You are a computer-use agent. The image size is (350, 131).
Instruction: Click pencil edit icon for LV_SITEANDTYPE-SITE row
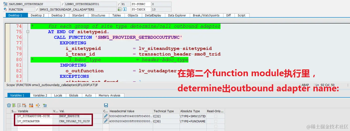coord(106,116)
